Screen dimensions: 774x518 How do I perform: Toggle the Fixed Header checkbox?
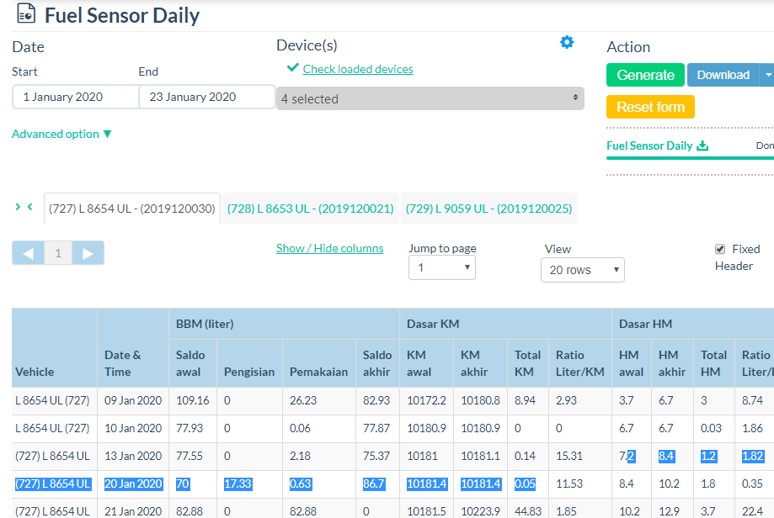(x=720, y=249)
